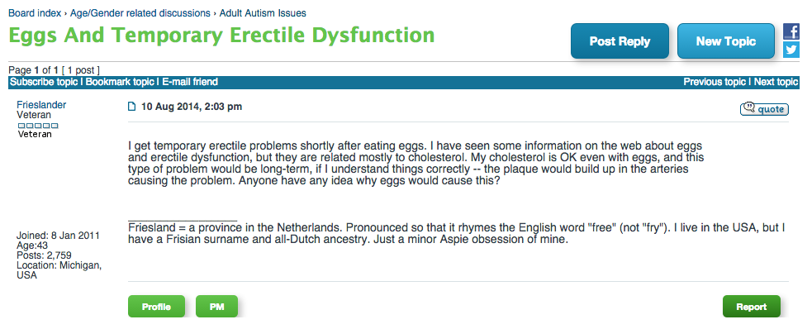Click the Post Reply button
The height and width of the screenshot is (329, 812).
coord(620,41)
